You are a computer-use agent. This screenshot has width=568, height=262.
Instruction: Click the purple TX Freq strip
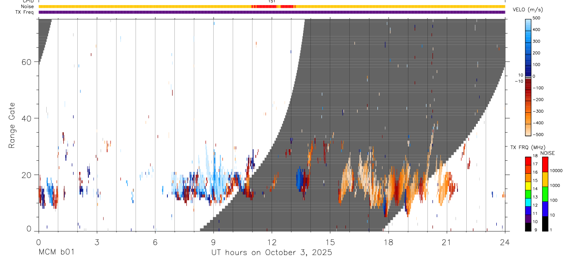(272, 12)
